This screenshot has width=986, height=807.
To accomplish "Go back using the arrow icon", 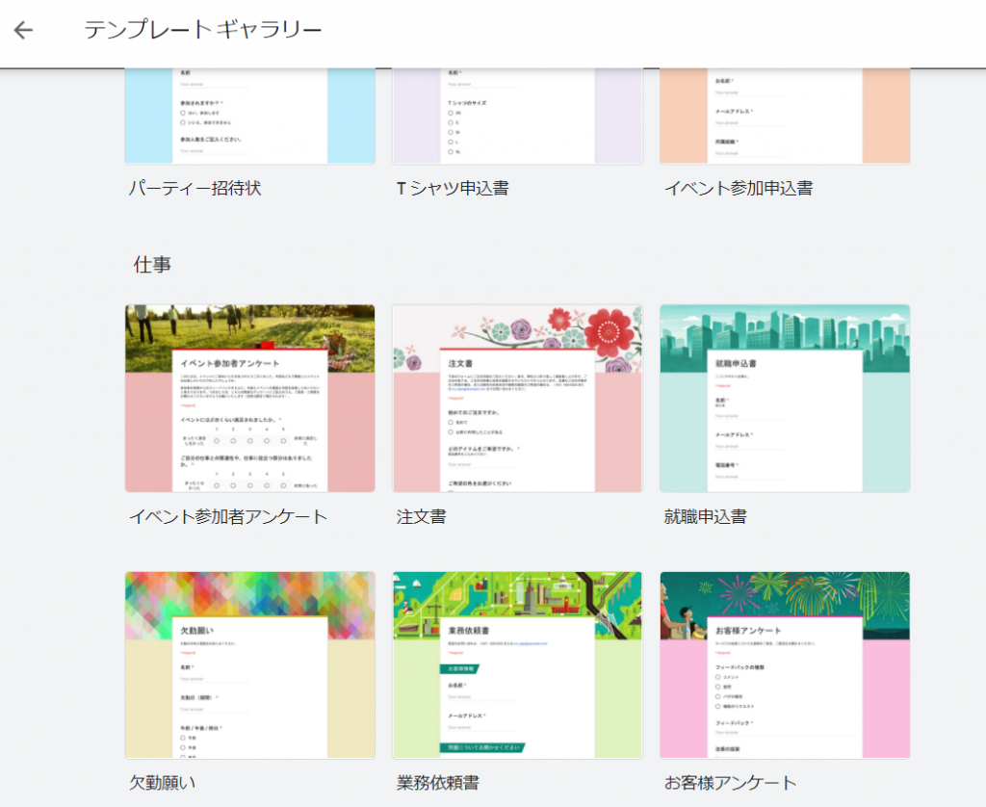I will pyautogui.click(x=23, y=30).
